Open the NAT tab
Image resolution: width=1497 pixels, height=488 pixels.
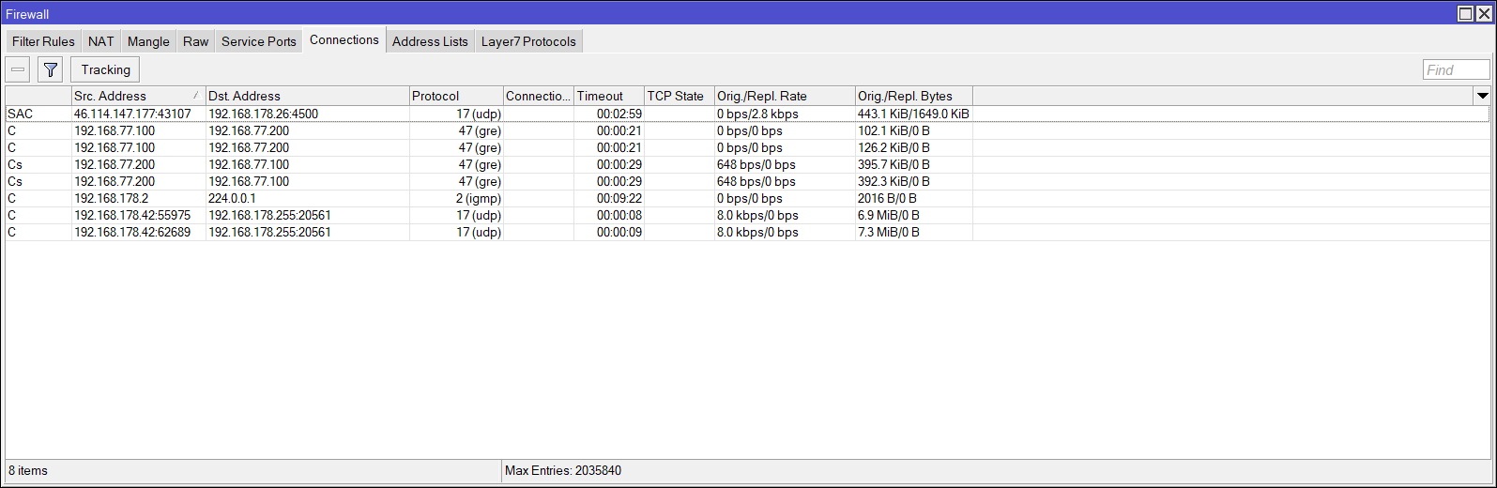[100, 41]
